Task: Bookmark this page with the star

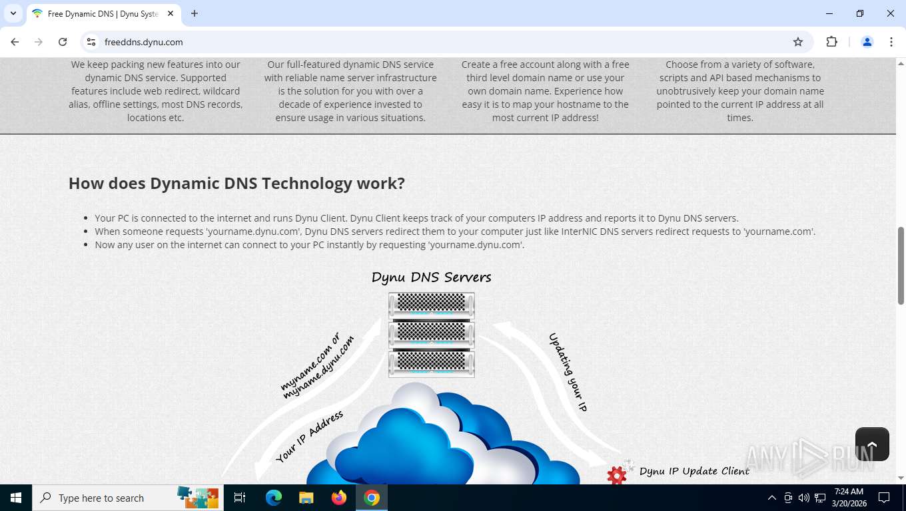Action: [x=798, y=42]
